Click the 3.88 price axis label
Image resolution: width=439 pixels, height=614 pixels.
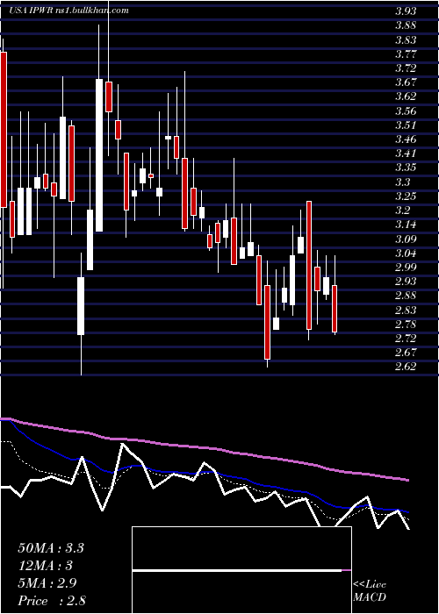coord(406,25)
